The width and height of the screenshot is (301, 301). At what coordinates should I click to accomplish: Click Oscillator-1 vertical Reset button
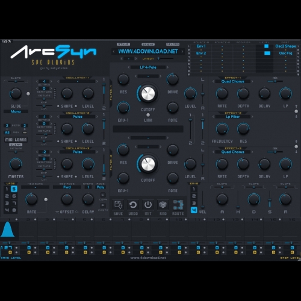pyautogui.click(x=55, y=93)
